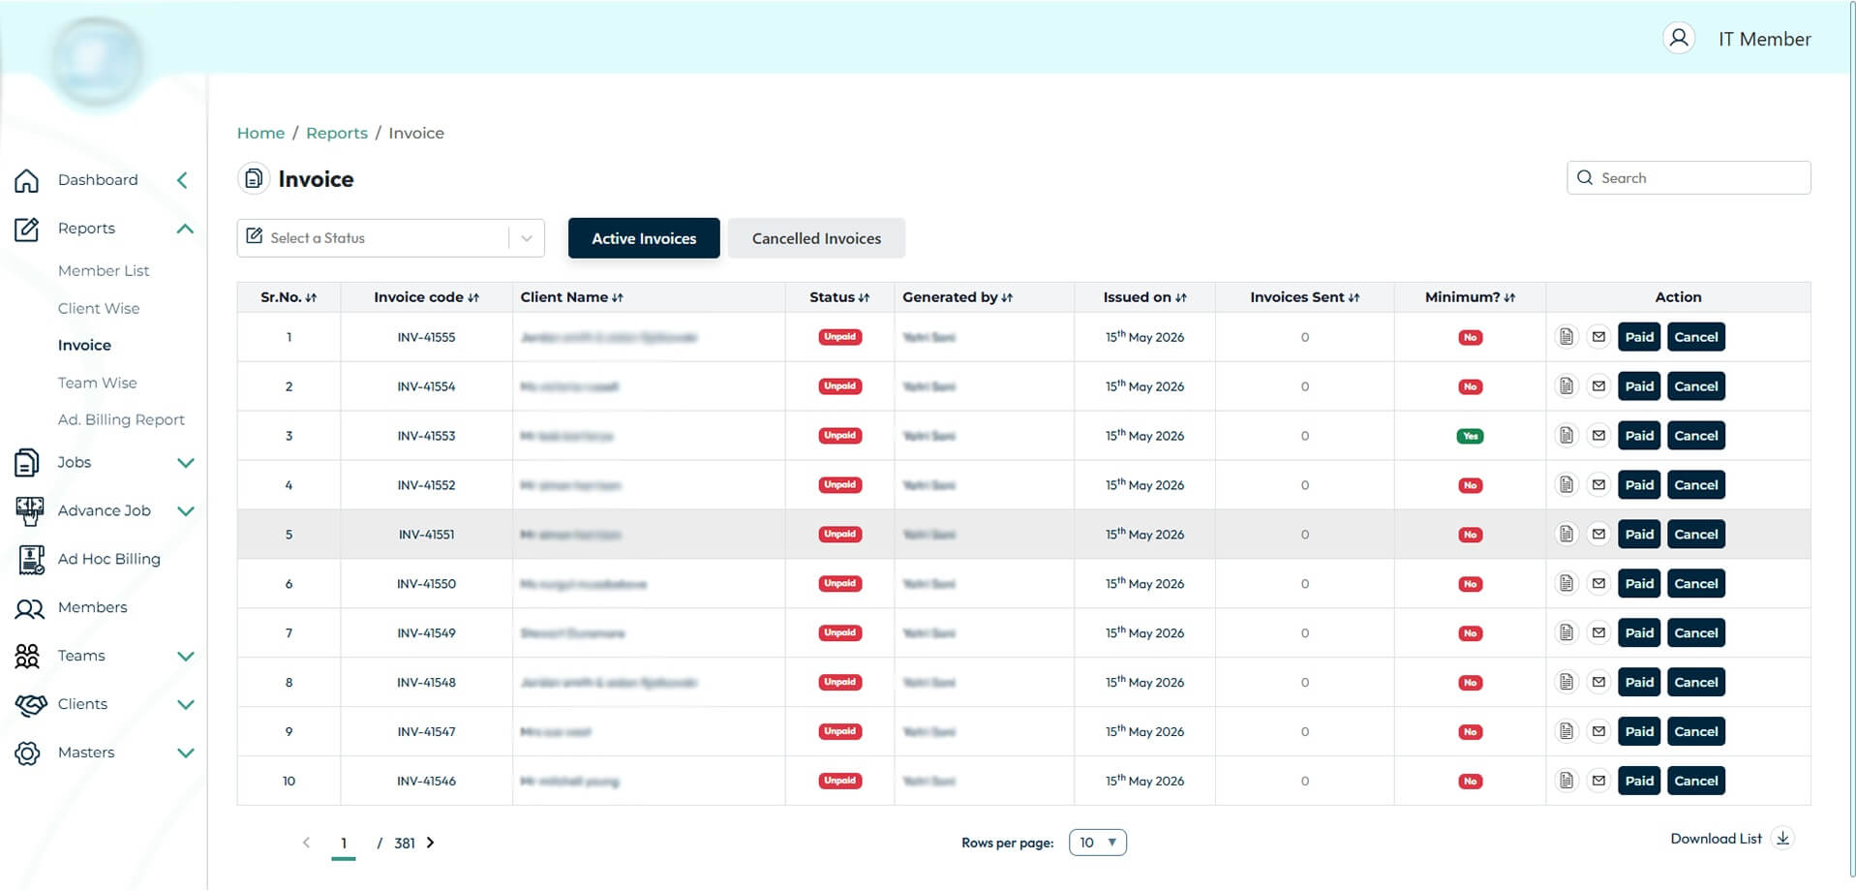Click the Ad Hoc Billing sidebar icon

pyautogui.click(x=31, y=560)
